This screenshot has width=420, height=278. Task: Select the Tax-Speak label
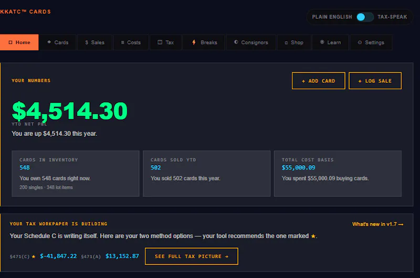click(392, 17)
